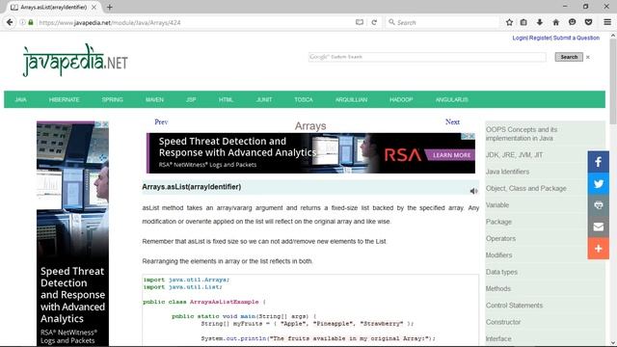Image resolution: width=617 pixels, height=347 pixels.
Task: Bookmark this page with star icon
Action: click(509, 22)
